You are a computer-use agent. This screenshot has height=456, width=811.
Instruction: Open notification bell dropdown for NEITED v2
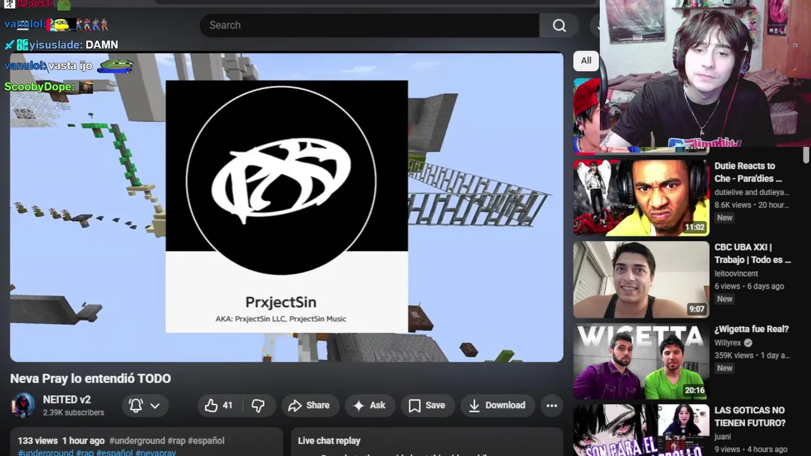[x=144, y=406]
